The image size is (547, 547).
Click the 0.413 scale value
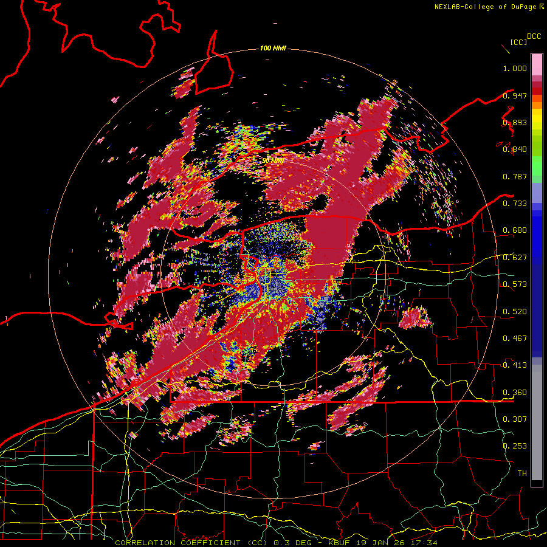(515, 365)
